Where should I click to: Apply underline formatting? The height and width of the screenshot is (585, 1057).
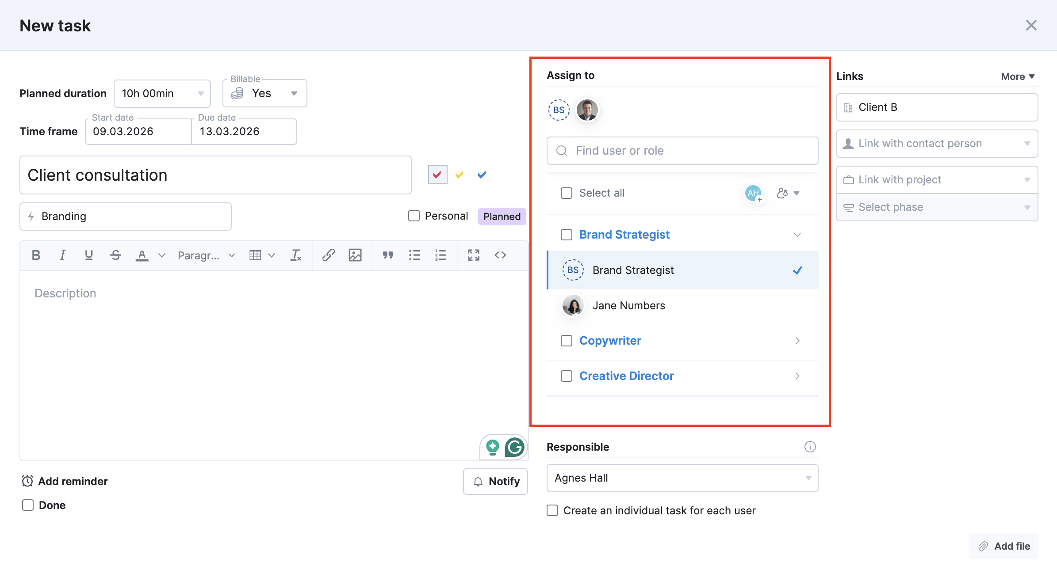point(88,255)
